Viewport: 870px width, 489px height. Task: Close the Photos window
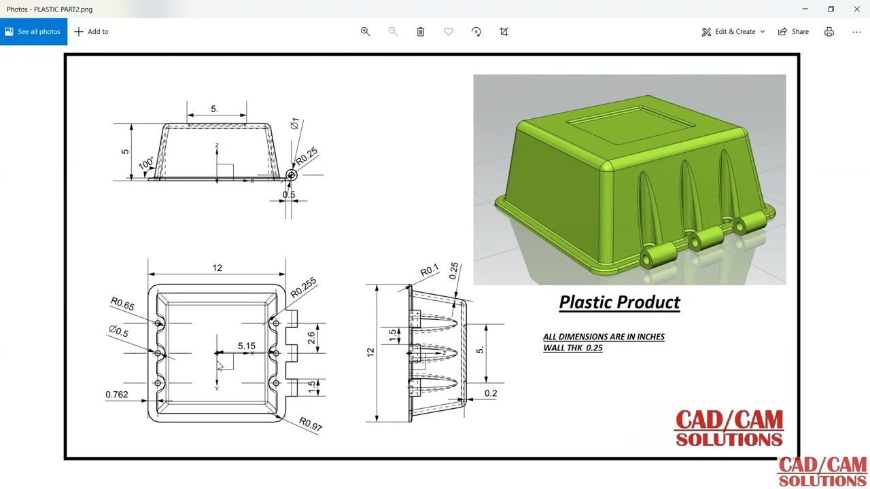coord(856,9)
